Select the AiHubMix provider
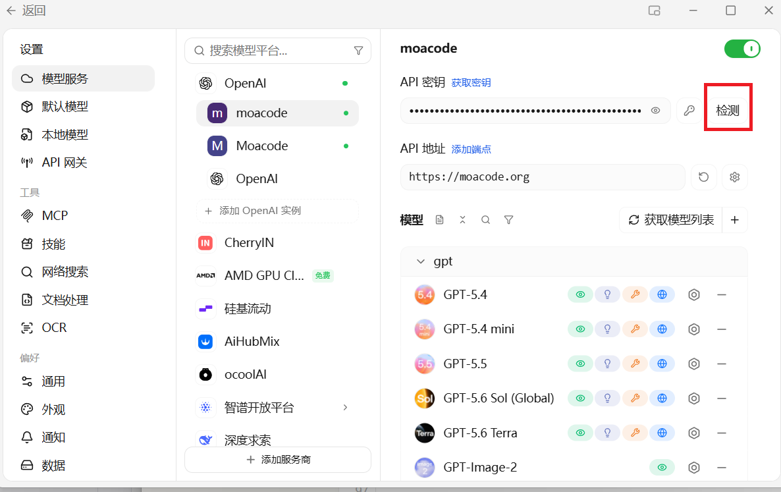Screen dimensions: 781x492 pyautogui.click(x=277, y=342)
